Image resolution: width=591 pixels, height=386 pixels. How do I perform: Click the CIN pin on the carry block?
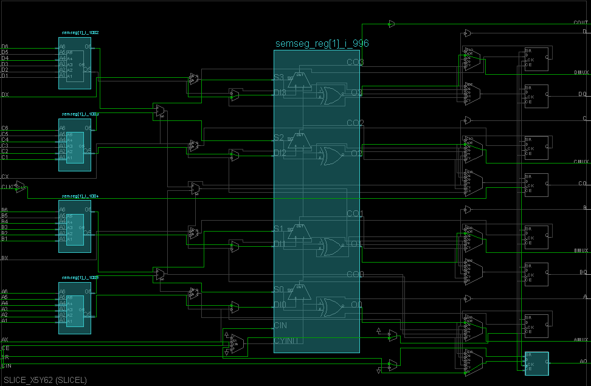(x=280, y=326)
